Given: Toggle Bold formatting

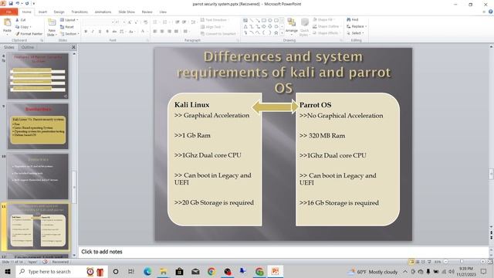Looking at the screenshot, I should coord(86,32).
